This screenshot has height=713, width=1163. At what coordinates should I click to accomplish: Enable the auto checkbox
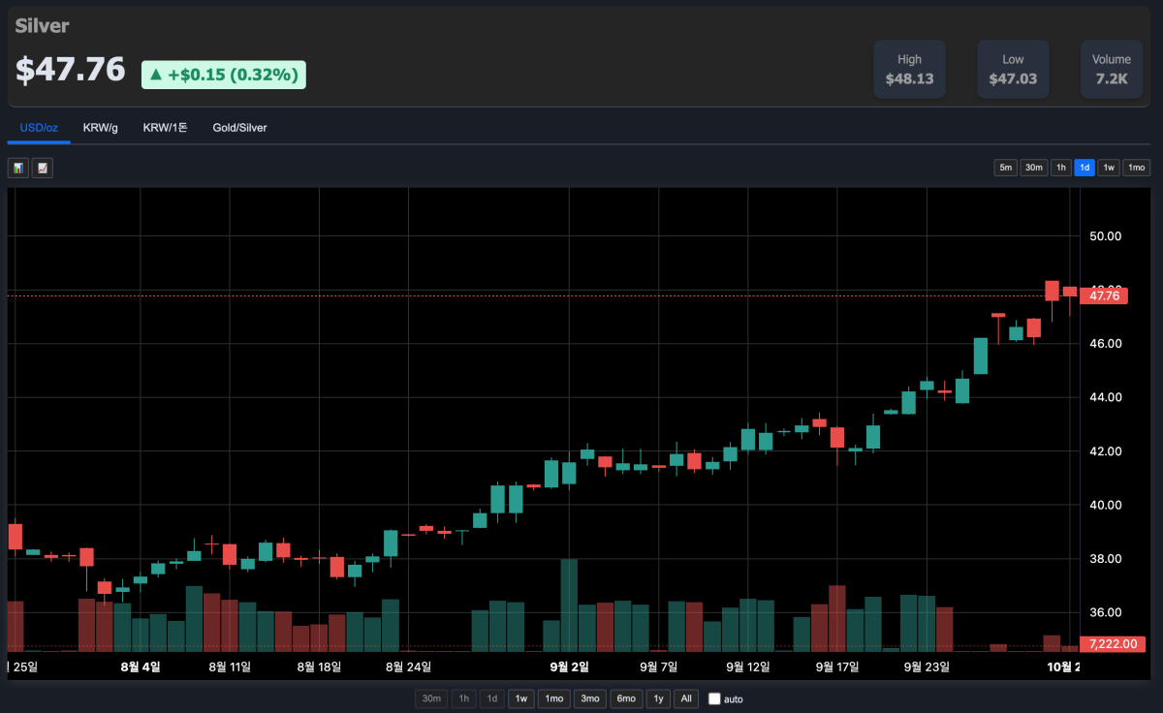tap(714, 698)
